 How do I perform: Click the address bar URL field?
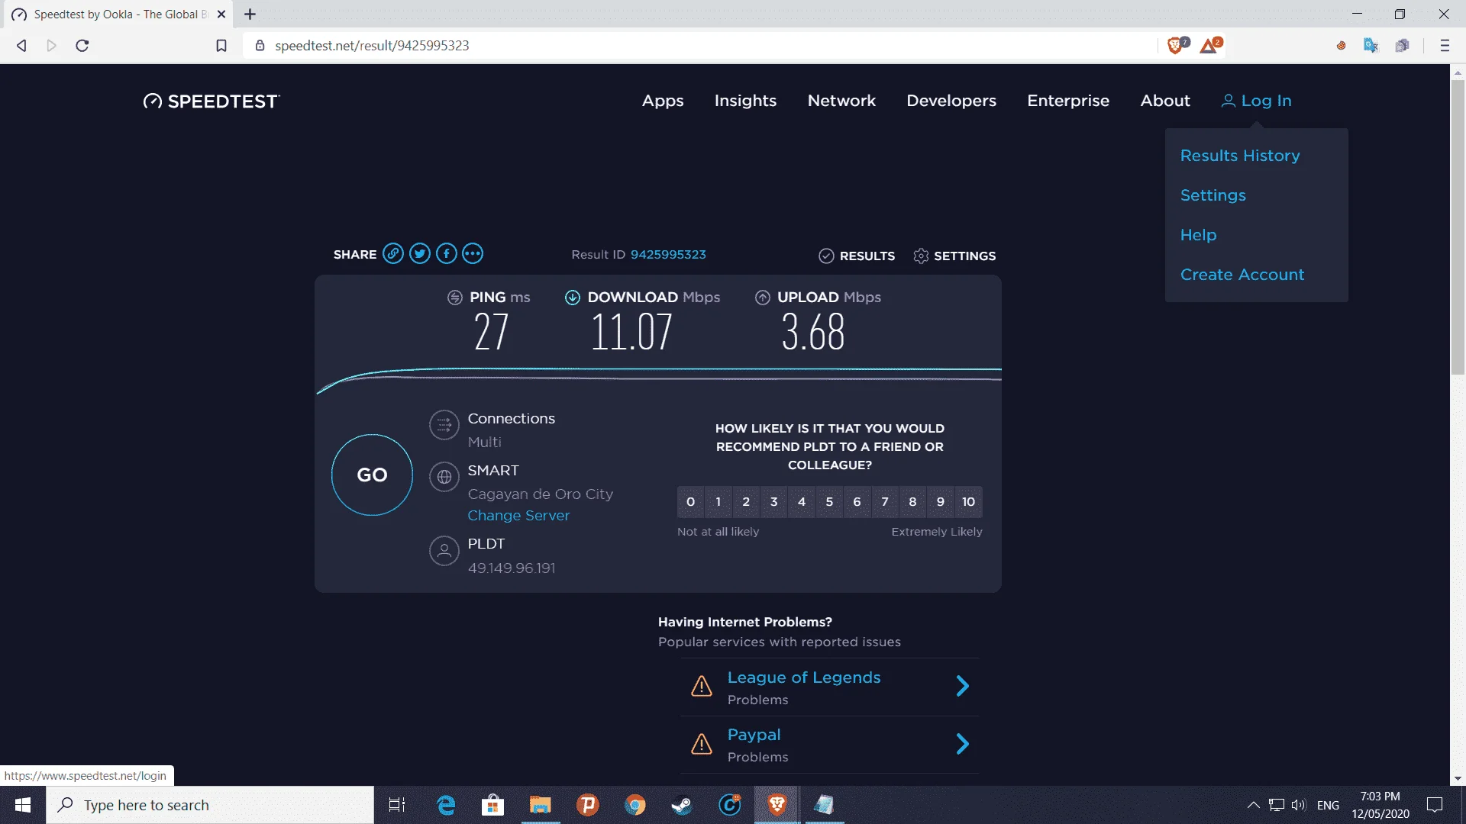tap(699, 46)
